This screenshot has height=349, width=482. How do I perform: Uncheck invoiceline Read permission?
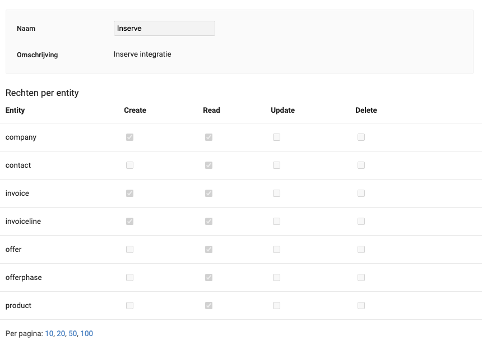[209, 221]
